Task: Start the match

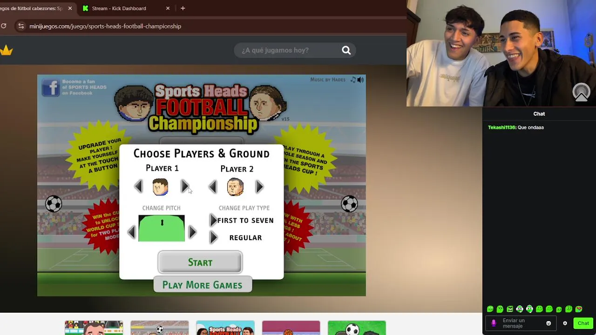Action: (200, 262)
